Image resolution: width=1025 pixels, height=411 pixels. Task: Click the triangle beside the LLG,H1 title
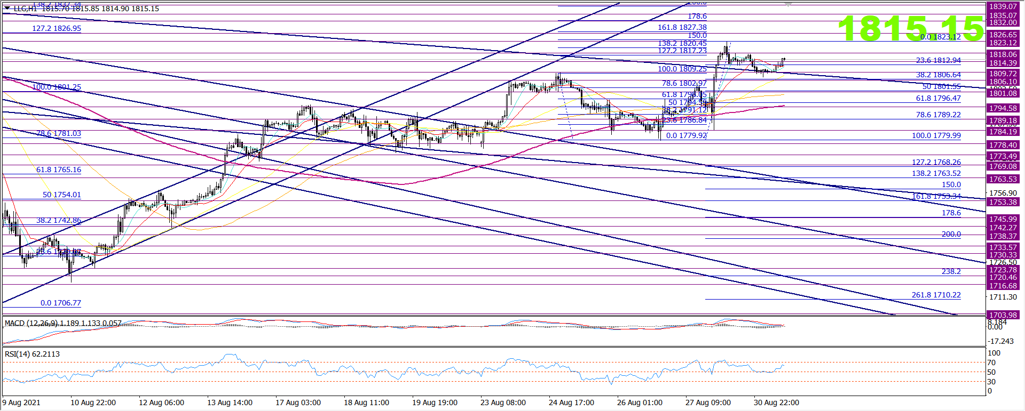[x=7, y=8]
